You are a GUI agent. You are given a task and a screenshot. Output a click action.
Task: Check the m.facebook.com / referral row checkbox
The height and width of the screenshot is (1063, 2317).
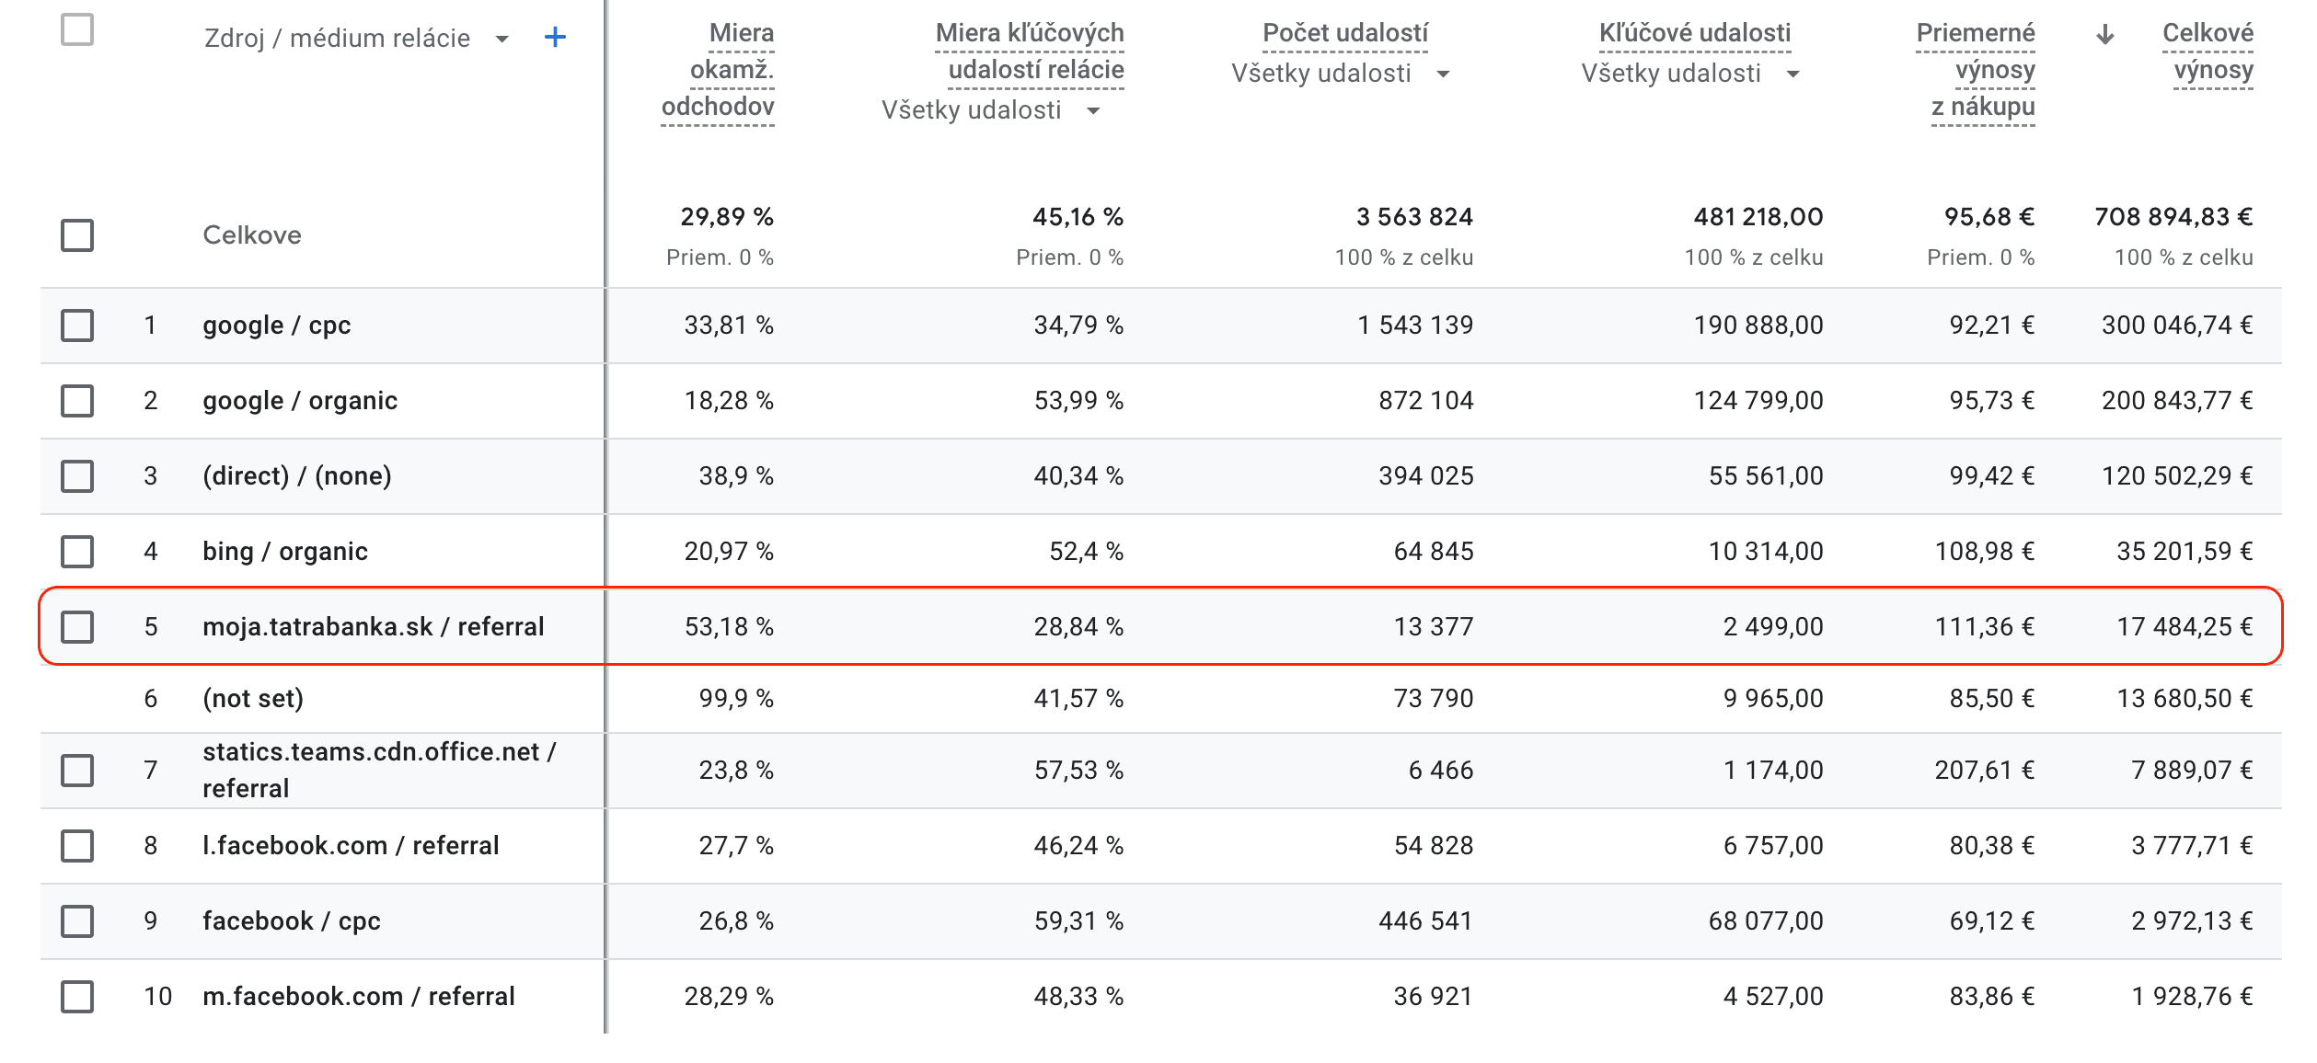tap(77, 997)
